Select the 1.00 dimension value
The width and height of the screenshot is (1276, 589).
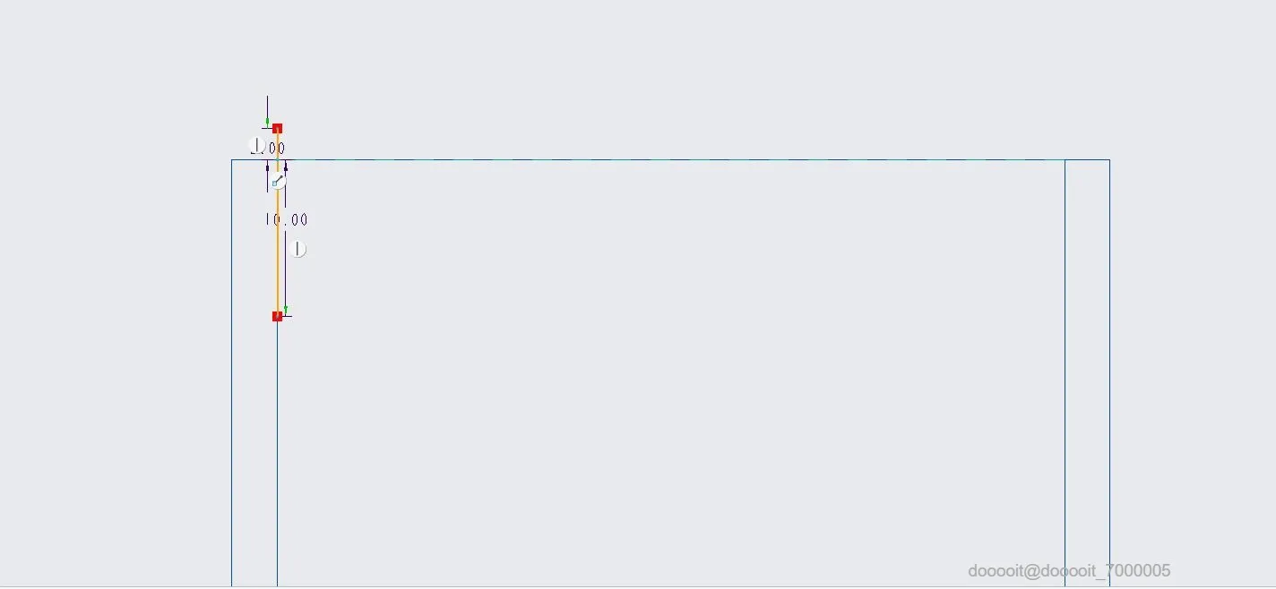[x=268, y=149]
